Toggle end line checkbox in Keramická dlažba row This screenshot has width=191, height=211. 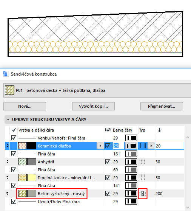click(x=108, y=146)
